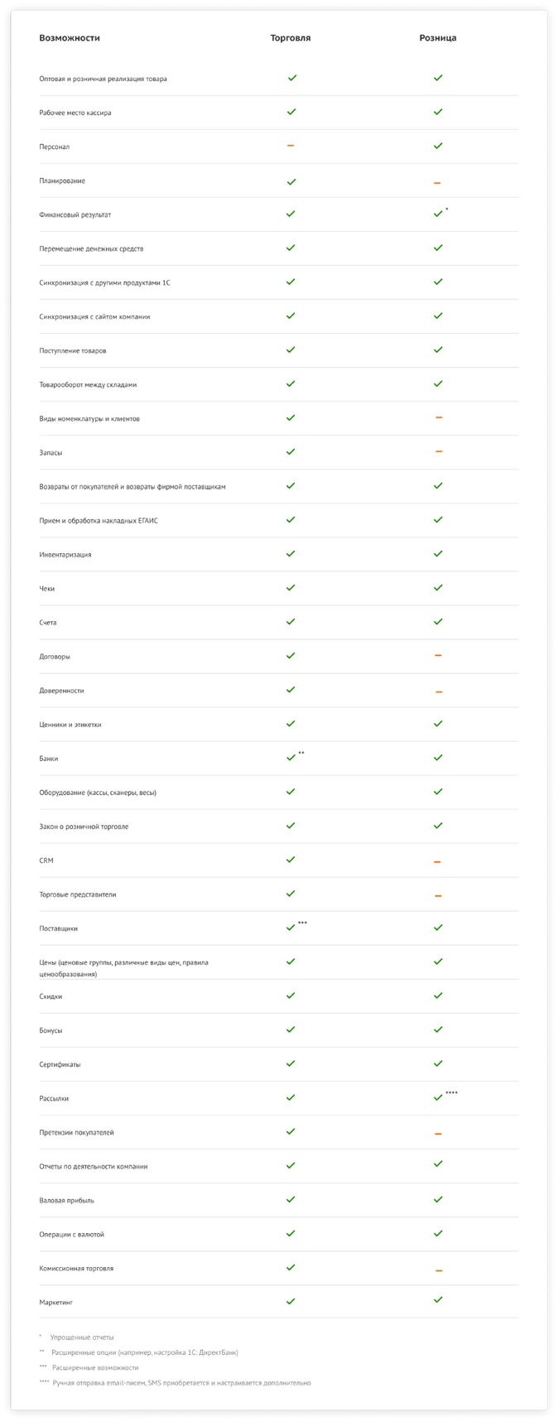Image resolution: width=558 pixels, height=1422 pixels.
Task: Click the Торговые представители row label
Action: click(78, 894)
